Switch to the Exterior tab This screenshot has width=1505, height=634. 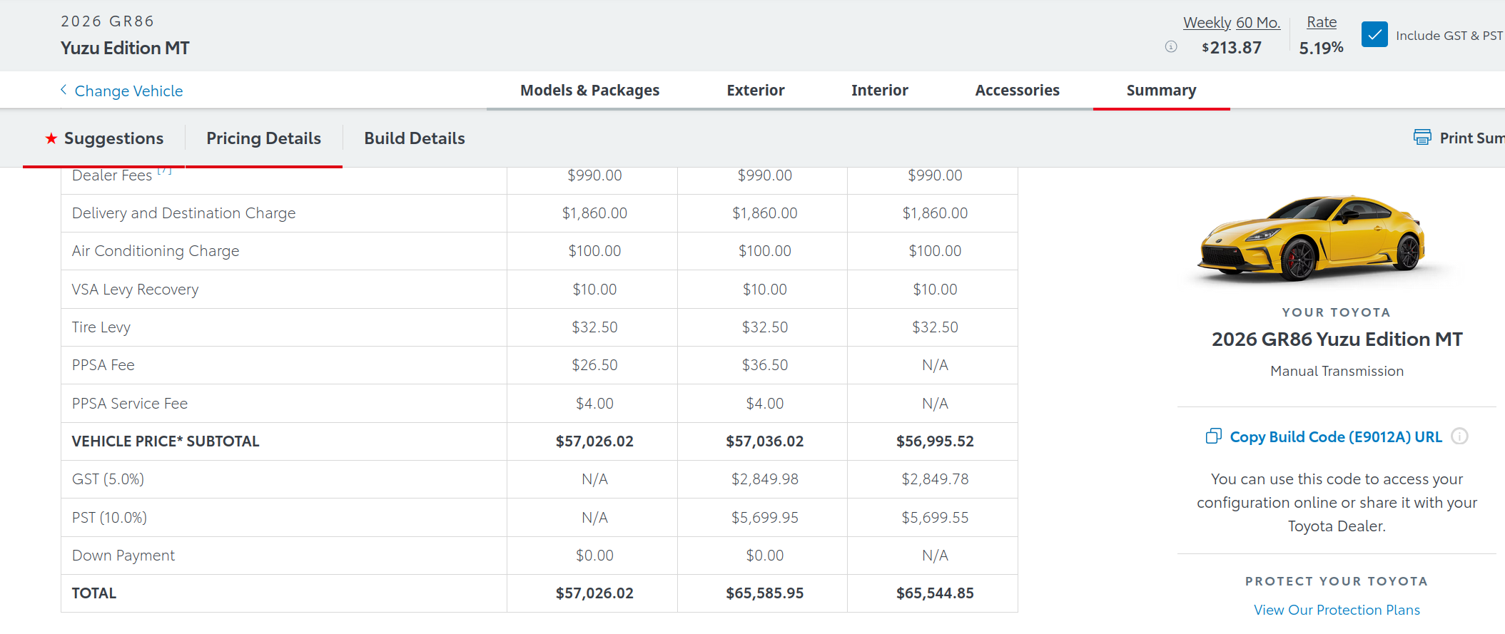click(756, 91)
